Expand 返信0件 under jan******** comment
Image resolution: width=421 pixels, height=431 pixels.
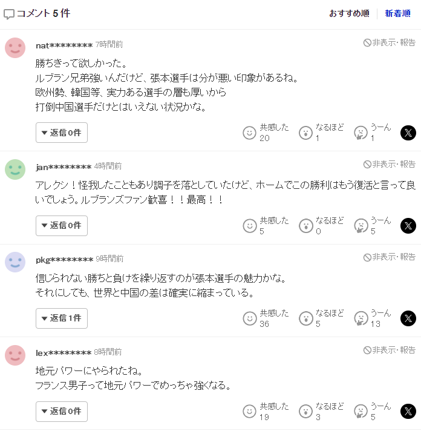(62, 226)
